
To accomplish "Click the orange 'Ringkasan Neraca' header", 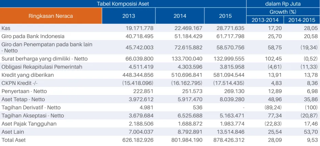I will point(51,16).
